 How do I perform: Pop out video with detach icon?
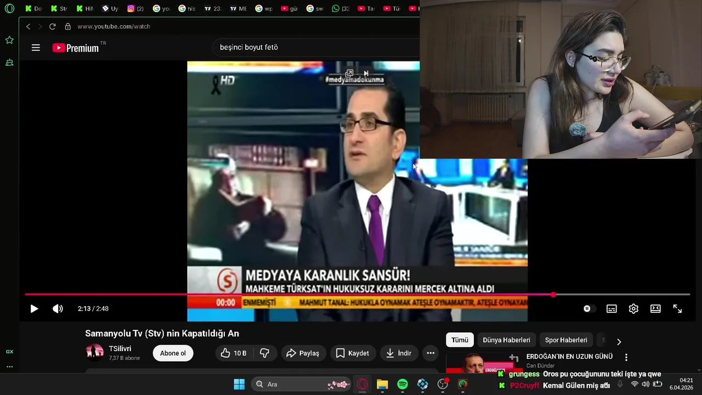(349, 74)
